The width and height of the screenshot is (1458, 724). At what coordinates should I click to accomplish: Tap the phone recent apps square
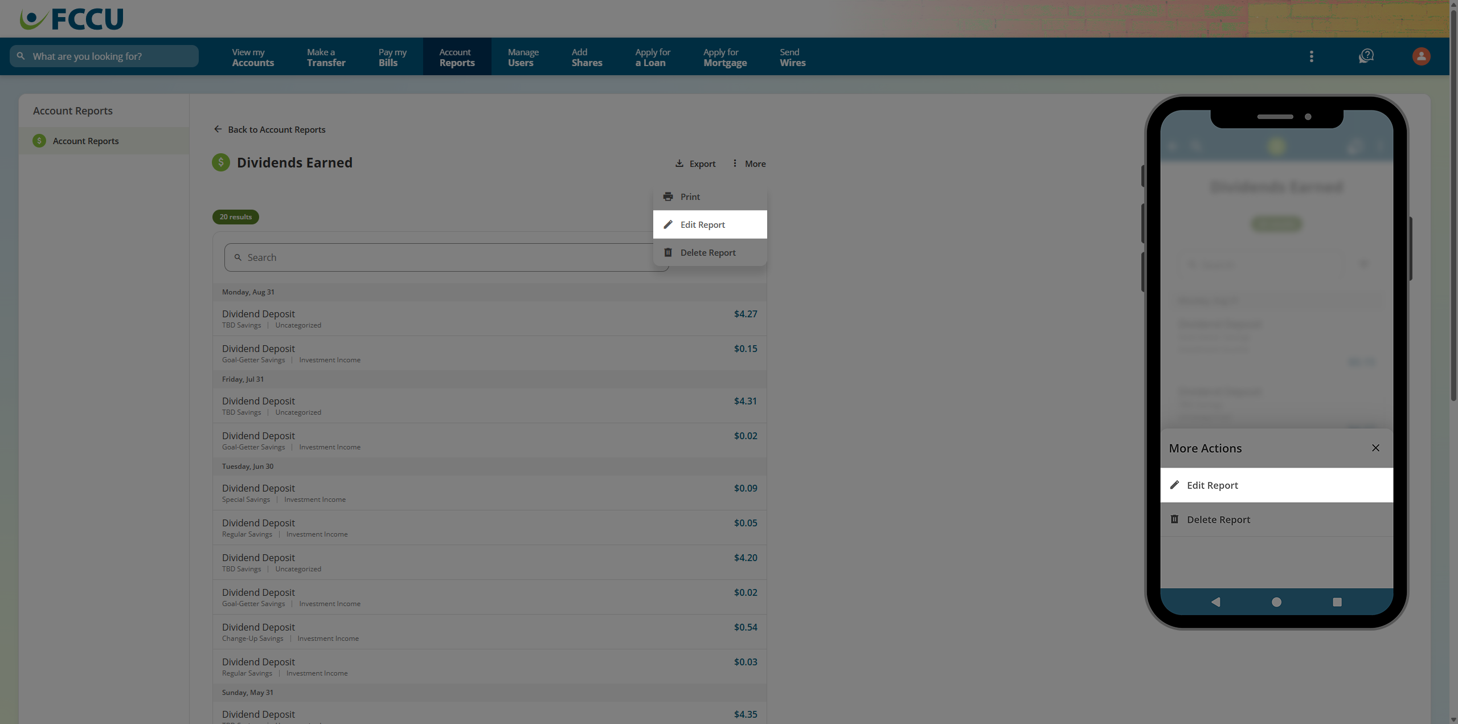click(x=1337, y=602)
